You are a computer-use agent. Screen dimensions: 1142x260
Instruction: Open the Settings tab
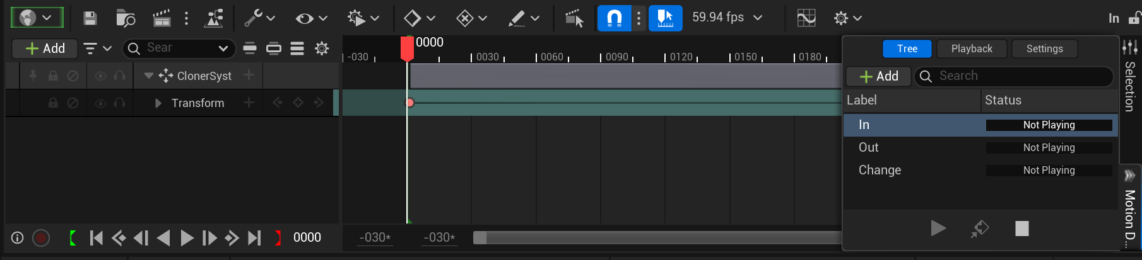click(x=1044, y=48)
